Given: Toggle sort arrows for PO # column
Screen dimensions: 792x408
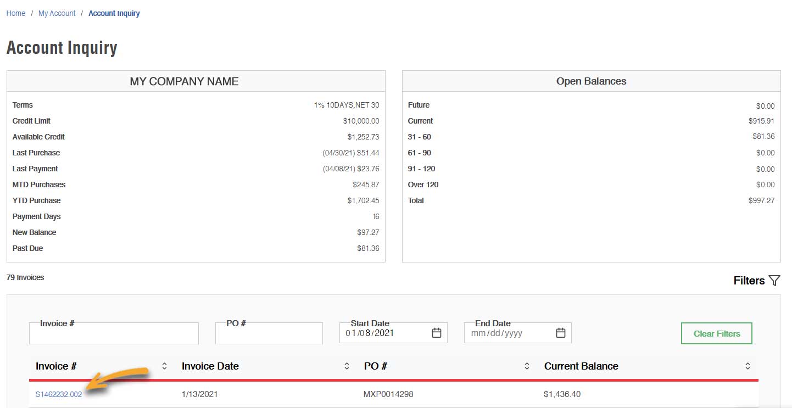Looking at the screenshot, I should coord(527,366).
